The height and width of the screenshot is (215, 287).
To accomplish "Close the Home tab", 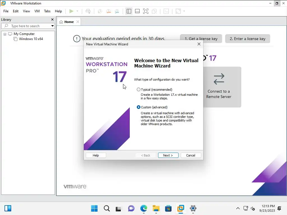I will (78, 22).
